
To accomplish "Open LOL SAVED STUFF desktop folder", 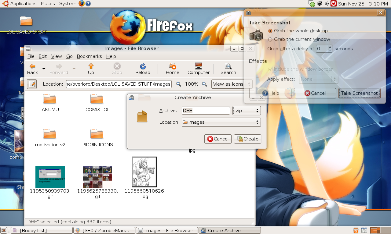I will click(27, 25).
